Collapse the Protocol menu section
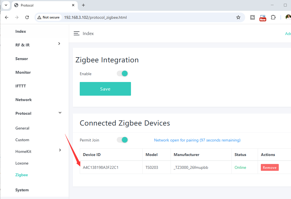This screenshot has width=291, height=199. click(x=60, y=113)
